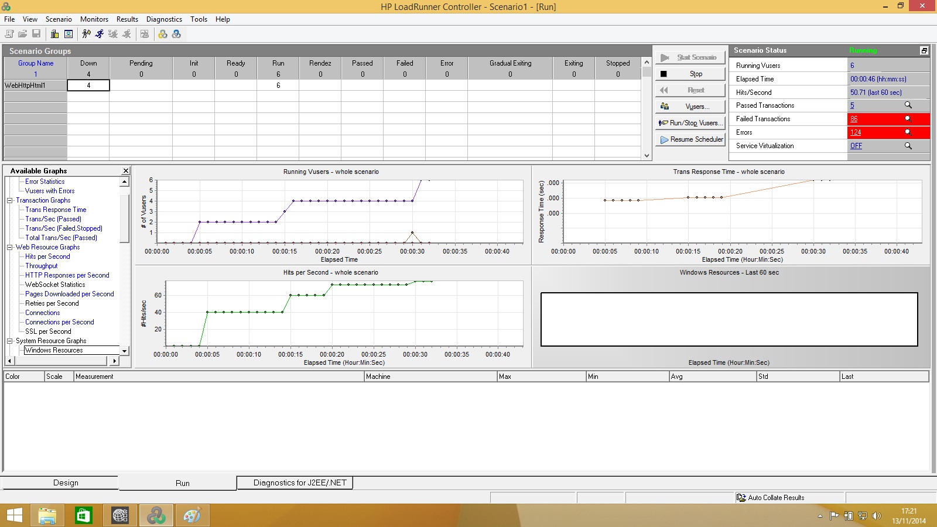Click the Save Scenario floppy icon
Image resolution: width=937 pixels, height=527 pixels.
pyautogui.click(x=36, y=34)
